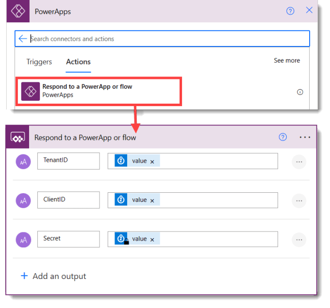Remove the value token from ClientID
The height and width of the screenshot is (308, 330).
pos(152,200)
